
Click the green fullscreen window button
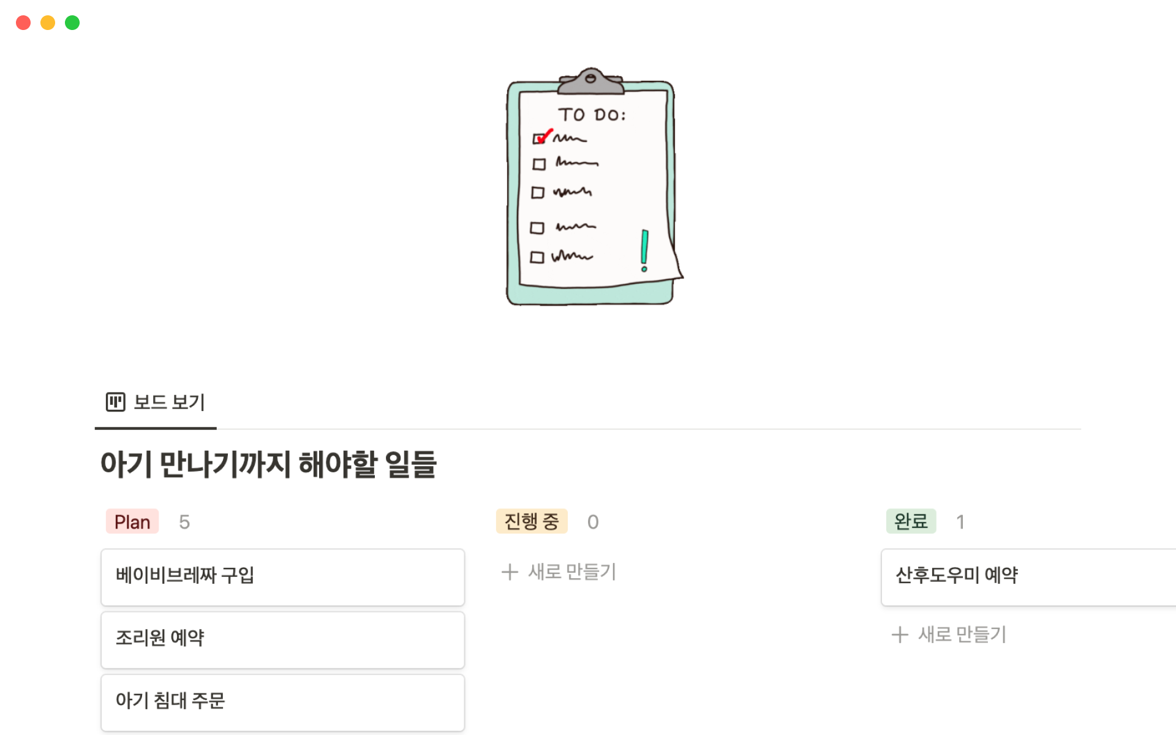coord(72,23)
